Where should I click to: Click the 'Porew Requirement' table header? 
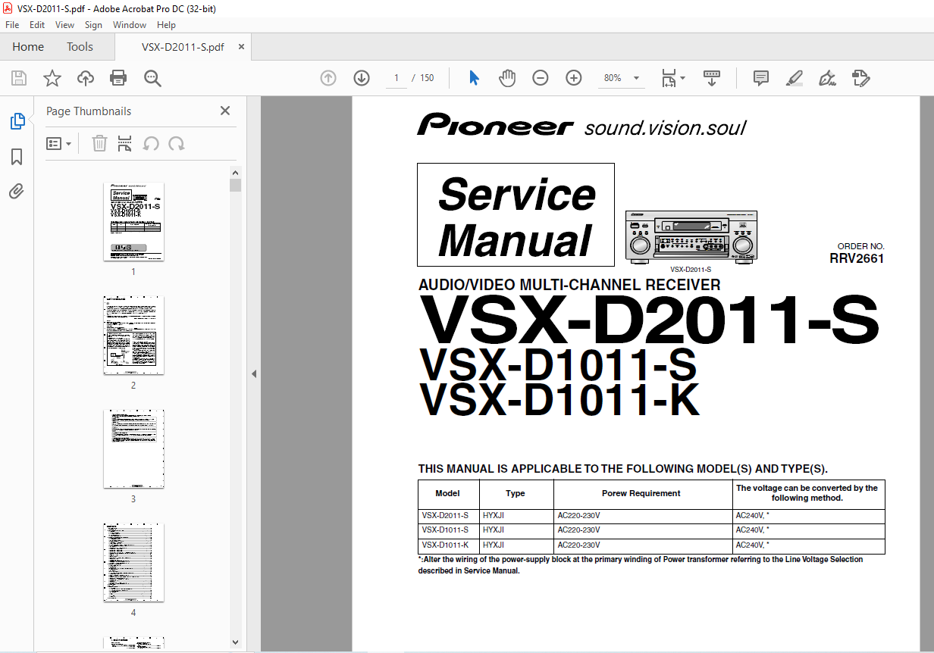tap(641, 493)
